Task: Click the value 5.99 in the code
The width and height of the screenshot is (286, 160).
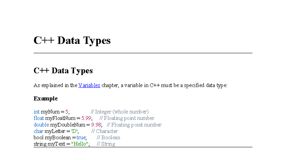Action: pyautogui.click(x=86, y=118)
